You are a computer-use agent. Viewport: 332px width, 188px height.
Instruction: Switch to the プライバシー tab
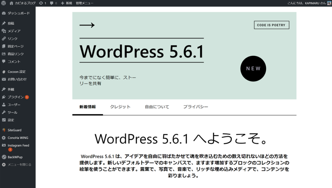[196, 107]
